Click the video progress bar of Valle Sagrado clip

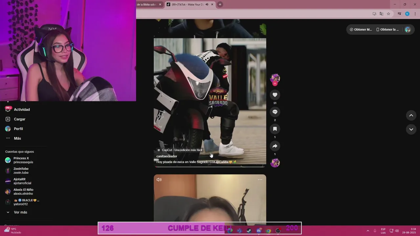point(210,167)
